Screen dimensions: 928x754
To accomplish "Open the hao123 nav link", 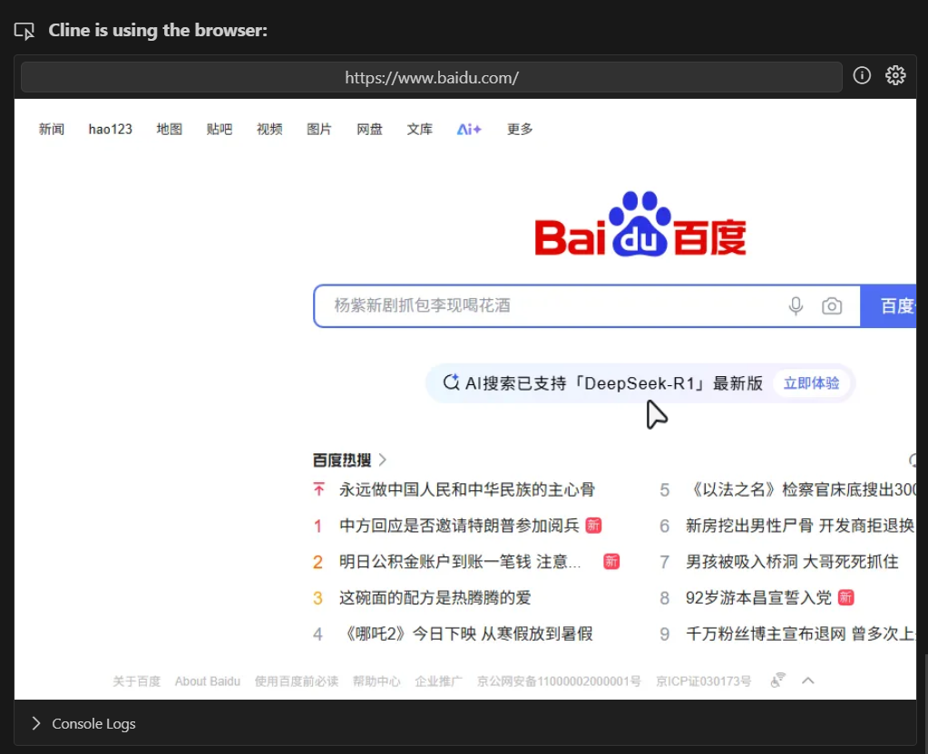I will click(110, 129).
